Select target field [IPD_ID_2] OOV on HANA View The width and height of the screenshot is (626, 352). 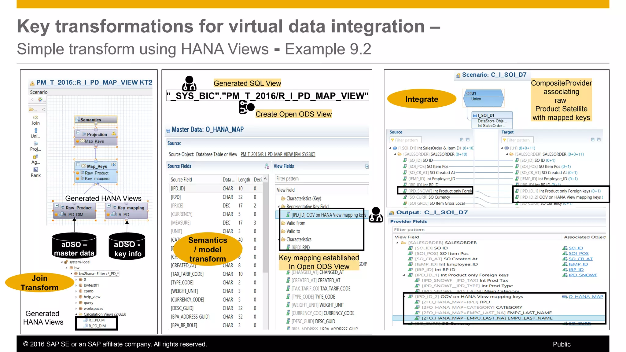coord(559,197)
